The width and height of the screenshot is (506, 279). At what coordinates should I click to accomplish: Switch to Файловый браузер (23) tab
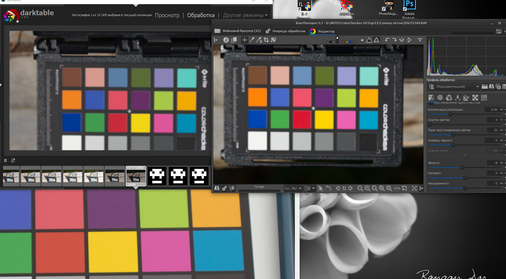tap(238, 31)
